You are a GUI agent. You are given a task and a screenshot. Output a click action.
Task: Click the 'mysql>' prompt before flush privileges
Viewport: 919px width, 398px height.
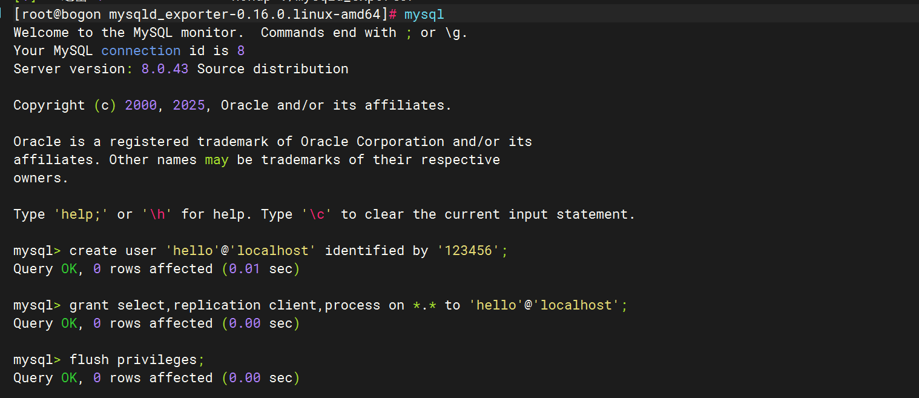pos(37,360)
